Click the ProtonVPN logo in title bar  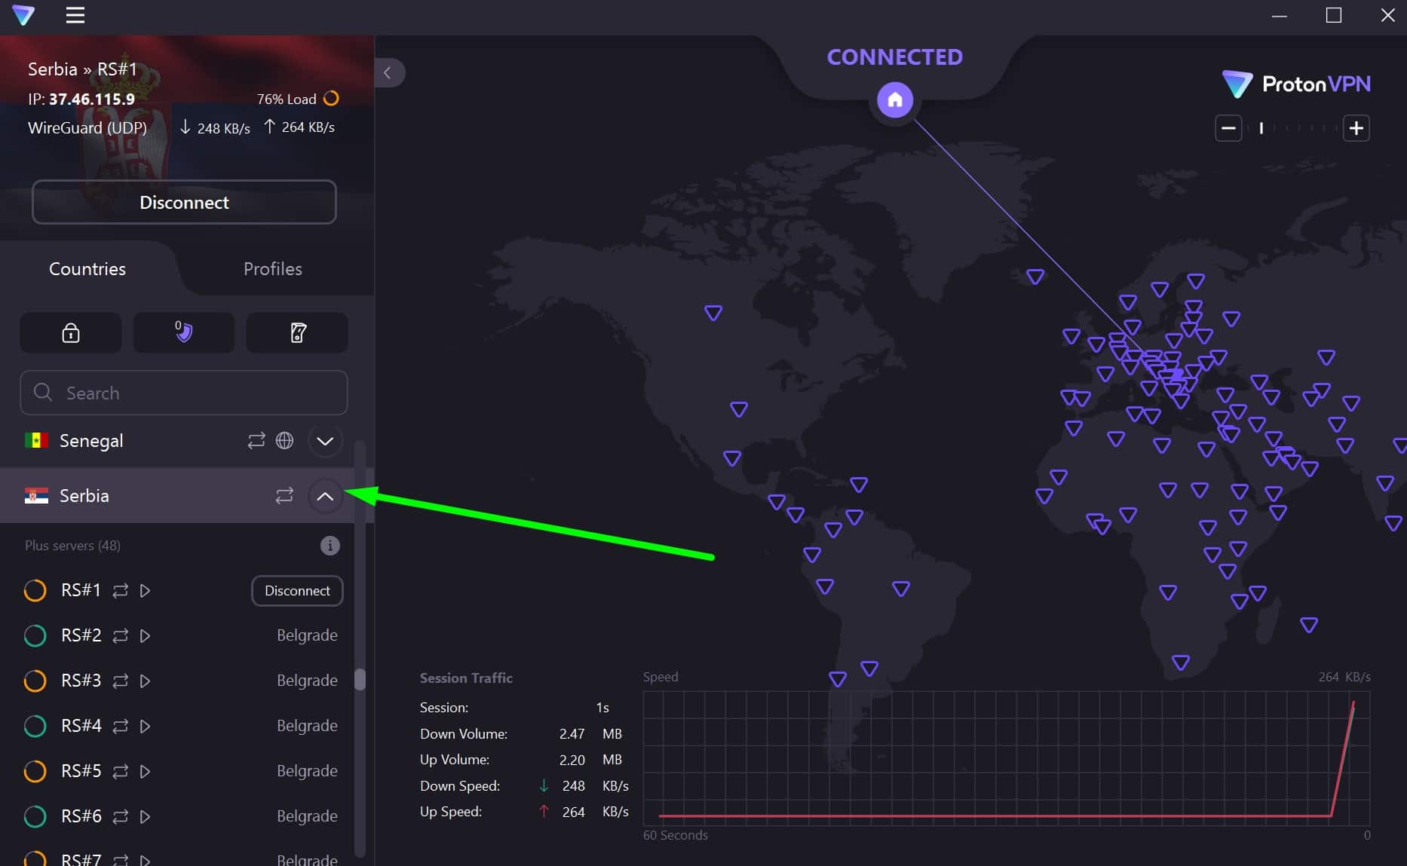click(x=23, y=15)
